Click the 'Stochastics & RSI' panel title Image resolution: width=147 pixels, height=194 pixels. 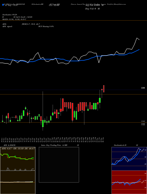click(126, 145)
